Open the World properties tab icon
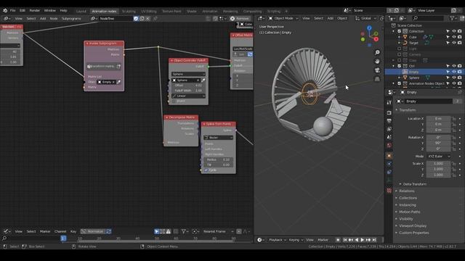This screenshot has height=261, width=465. 389,145
